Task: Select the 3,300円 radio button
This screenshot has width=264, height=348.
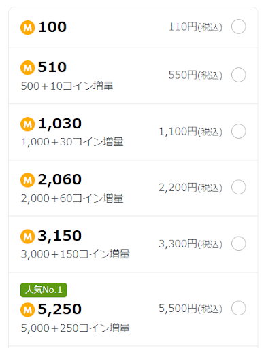Action: pos(239,243)
